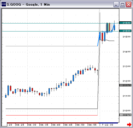This screenshot has height=128, width=133.
Task: Click the 7-22:30 session date label
Action: coord(108,125)
